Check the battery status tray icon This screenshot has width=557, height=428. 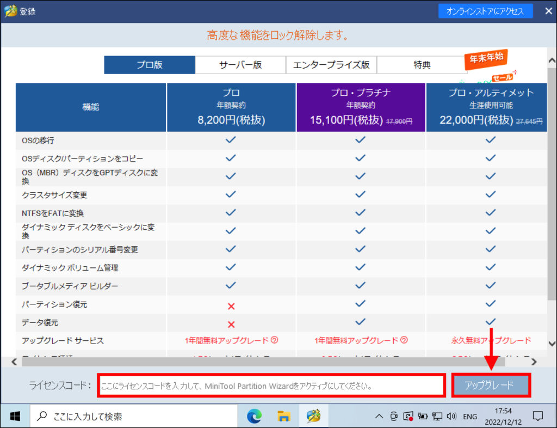click(x=423, y=416)
